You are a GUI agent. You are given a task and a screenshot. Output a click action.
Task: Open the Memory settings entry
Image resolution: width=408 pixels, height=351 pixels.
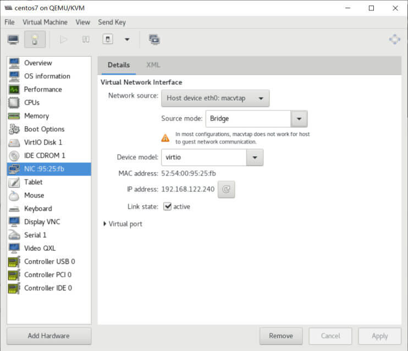tap(49, 116)
